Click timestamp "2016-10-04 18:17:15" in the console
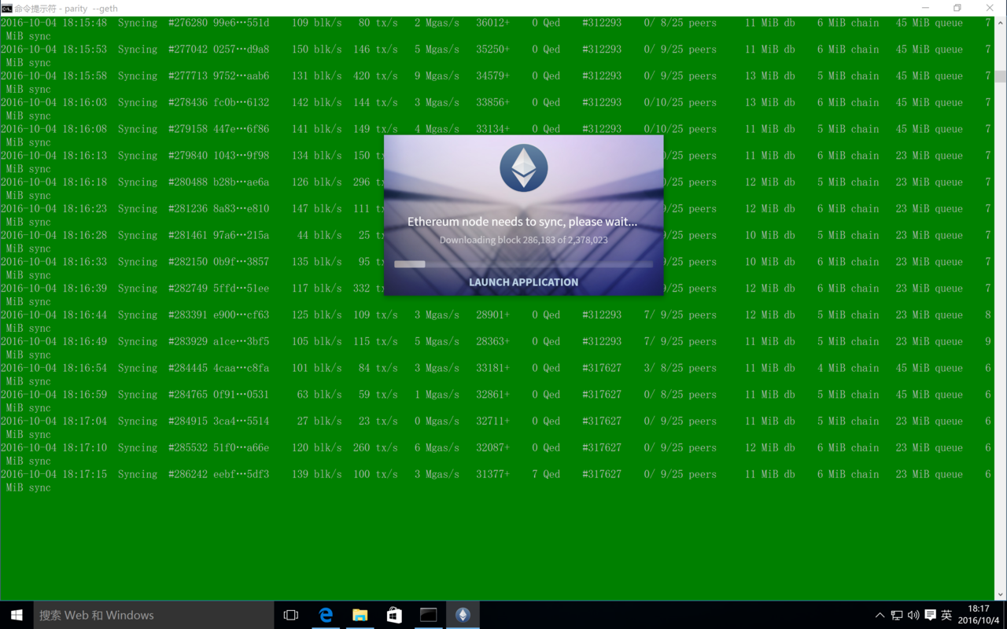The width and height of the screenshot is (1007, 629). click(53, 475)
